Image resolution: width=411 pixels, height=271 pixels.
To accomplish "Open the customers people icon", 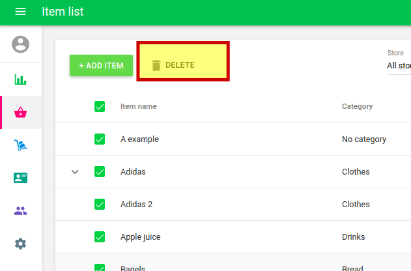I will click(21, 210).
